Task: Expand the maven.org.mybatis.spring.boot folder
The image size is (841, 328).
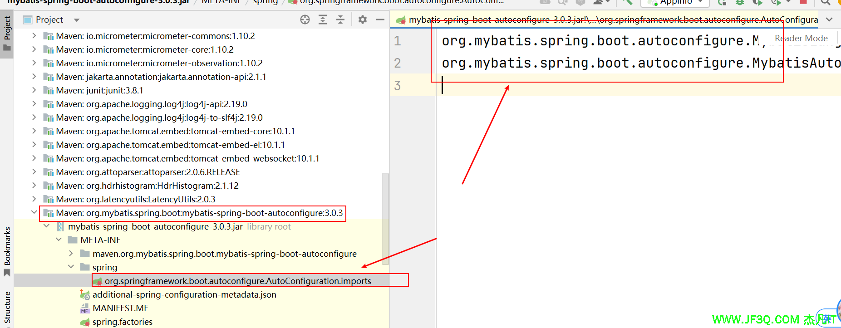Action: pyautogui.click(x=71, y=253)
